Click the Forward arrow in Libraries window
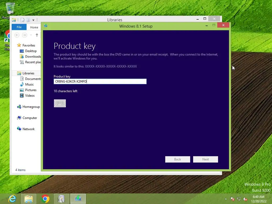The image size is (272, 204). click(24, 35)
